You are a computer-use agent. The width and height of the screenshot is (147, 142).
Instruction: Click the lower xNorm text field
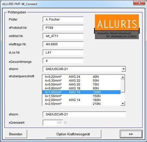(x=84, y=114)
